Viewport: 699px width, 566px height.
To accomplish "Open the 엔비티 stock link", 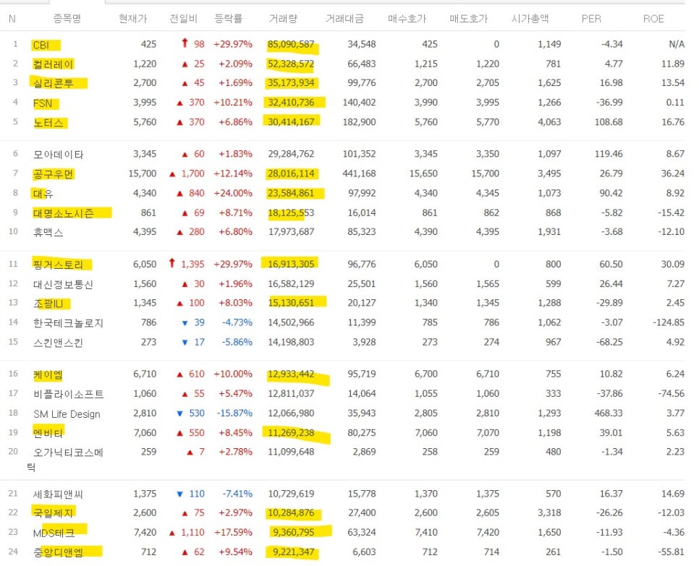I will click(48, 433).
